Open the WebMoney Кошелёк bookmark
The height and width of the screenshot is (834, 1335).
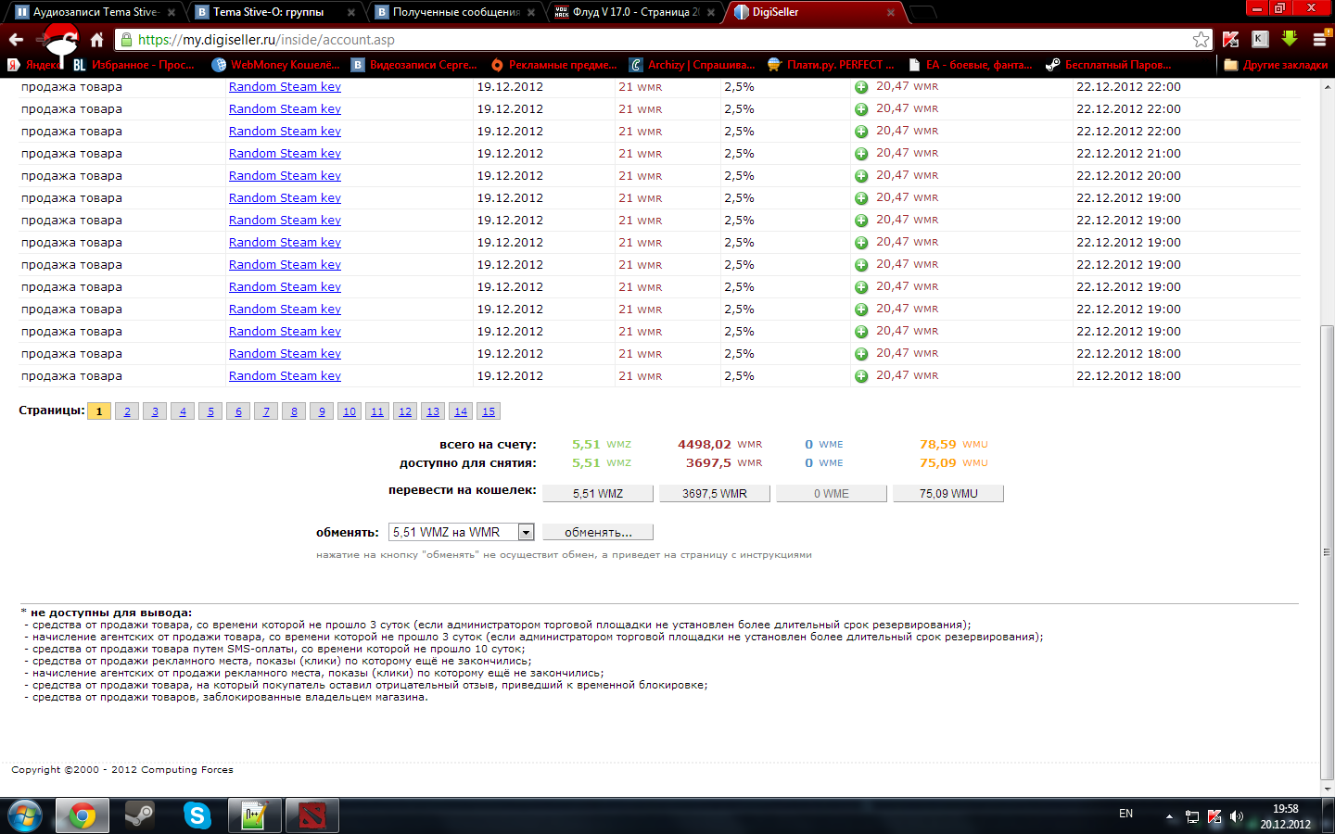click(x=275, y=65)
